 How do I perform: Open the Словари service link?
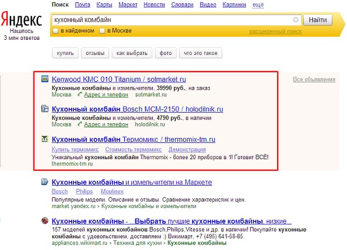coord(182,4)
